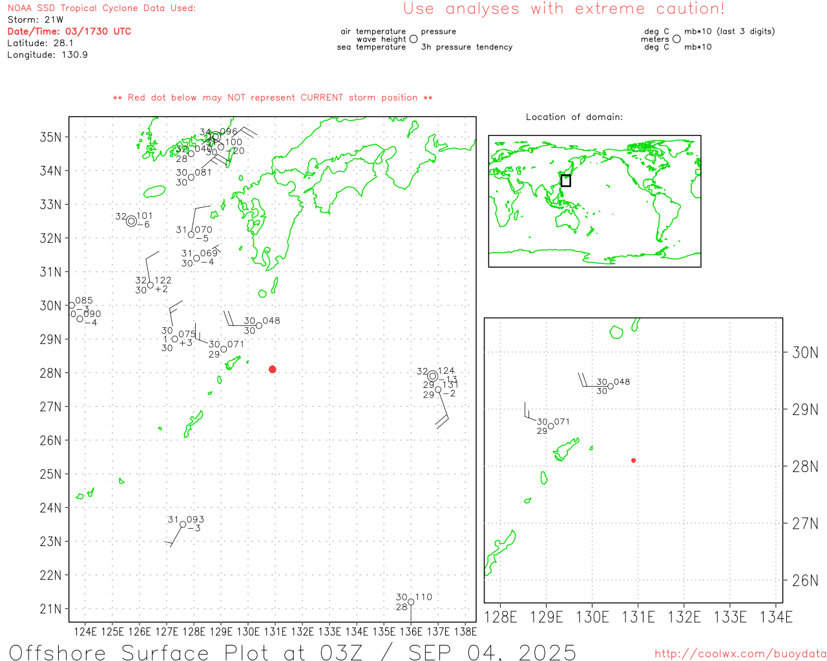Click the 35N latitude label on main map

[50, 137]
